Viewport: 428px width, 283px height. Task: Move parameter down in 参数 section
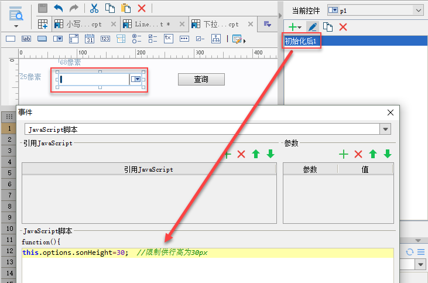click(388, 154)
